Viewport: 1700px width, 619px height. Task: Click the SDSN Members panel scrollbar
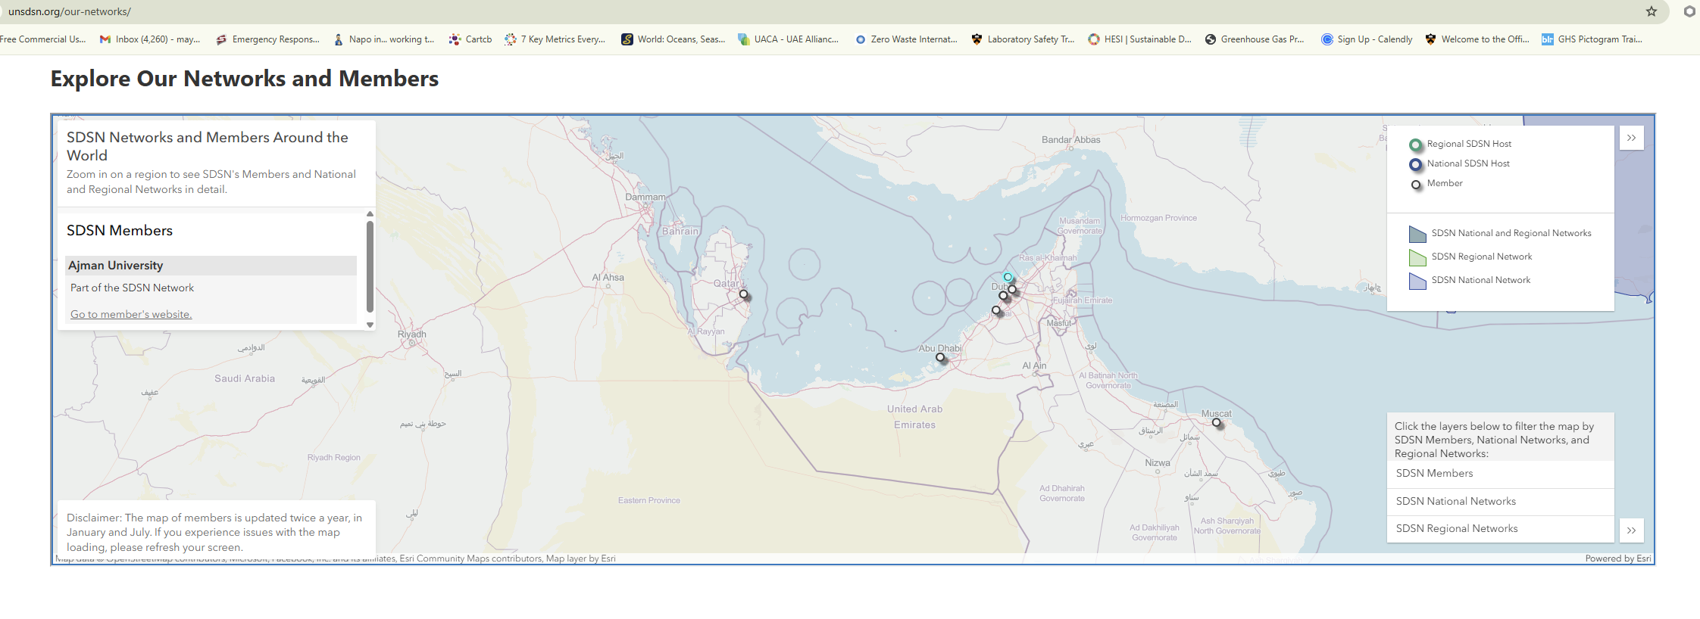370,265
